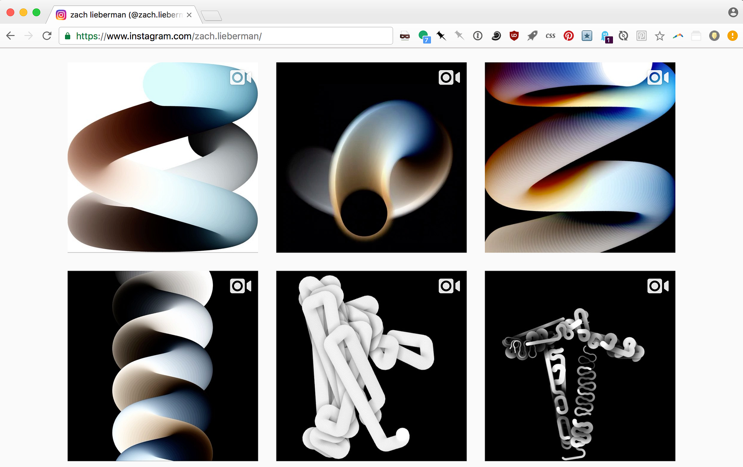
Task: Go back to the previous page
Action: pos(11,36)
